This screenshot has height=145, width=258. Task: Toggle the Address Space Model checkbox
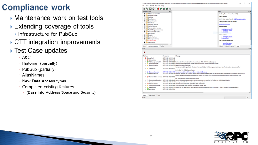coord(145,14)
